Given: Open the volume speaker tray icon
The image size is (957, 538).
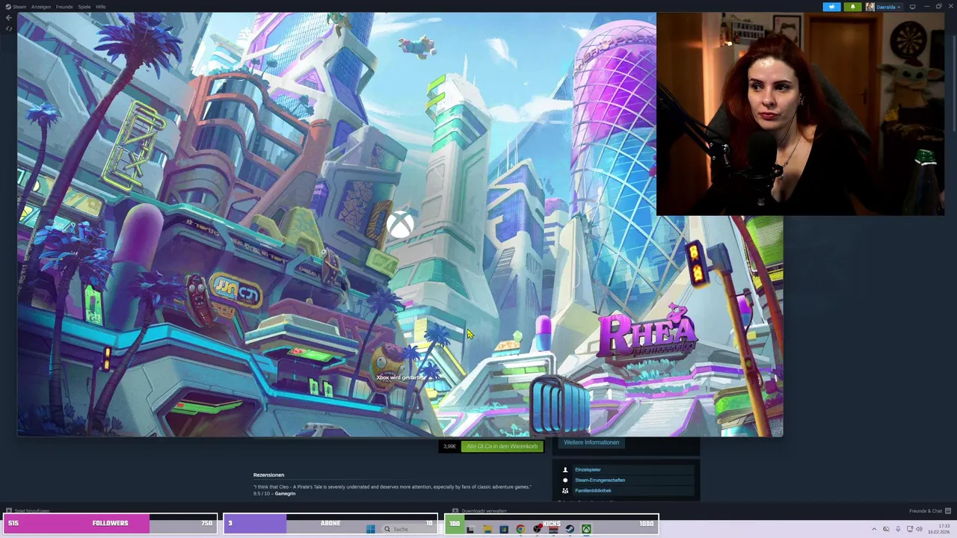Looking at the screenshot, I should (920, 529).
